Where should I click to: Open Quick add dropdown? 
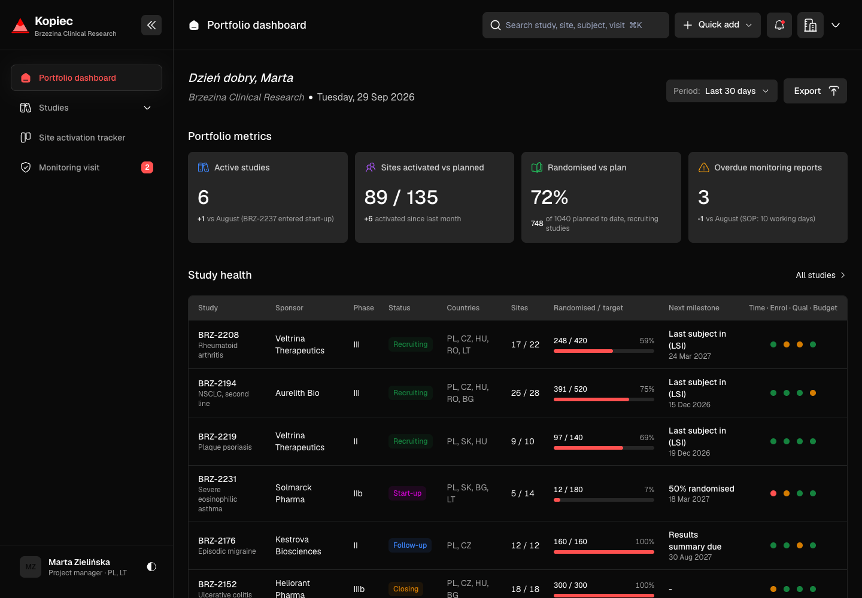pos(718,25)
